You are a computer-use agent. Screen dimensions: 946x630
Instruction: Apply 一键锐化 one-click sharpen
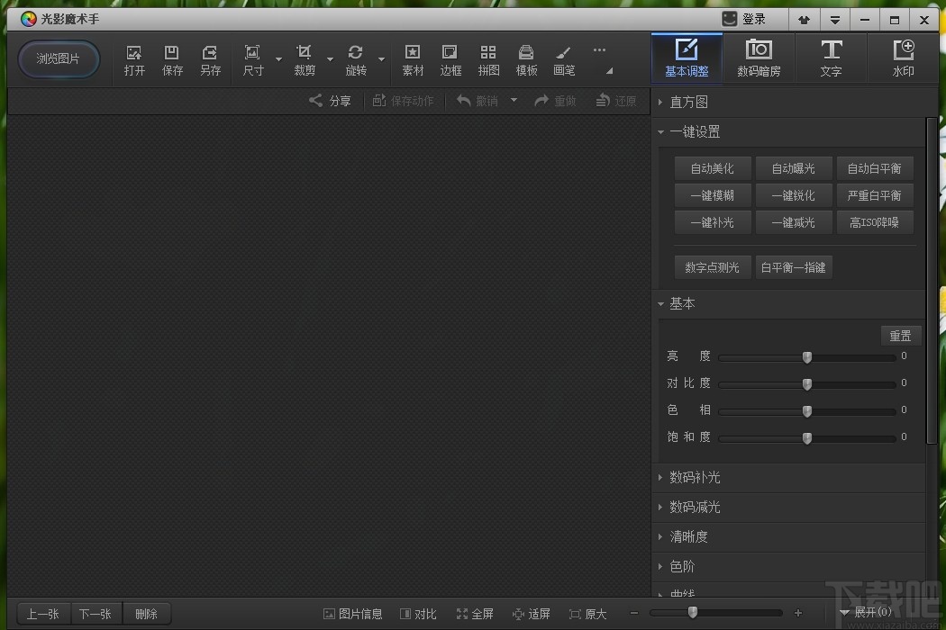[x=794, y=195]
